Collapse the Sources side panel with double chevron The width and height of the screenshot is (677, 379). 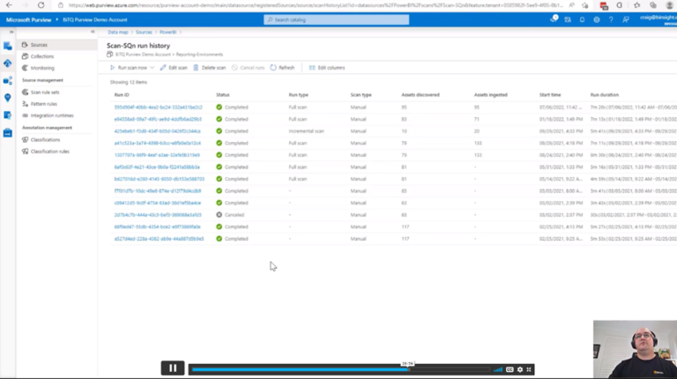pos(93,32)
